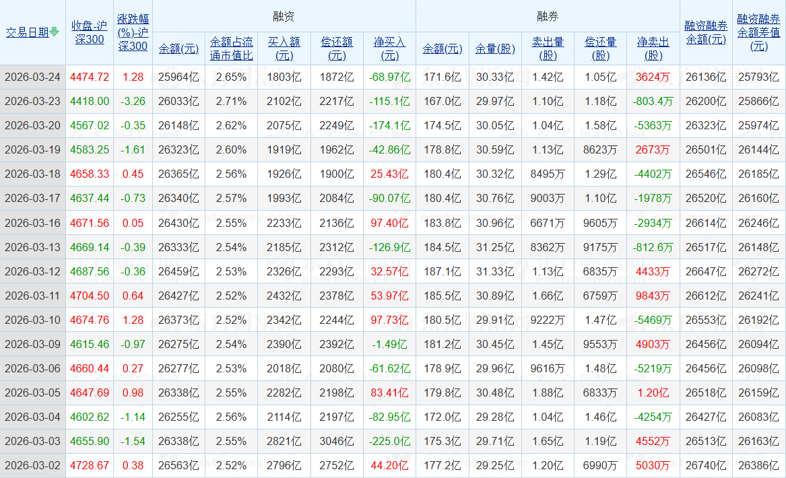This screenshot has width=786, height=478.
Task: Select date cell 2026-03-23
Action: click(x=32, y=101)
